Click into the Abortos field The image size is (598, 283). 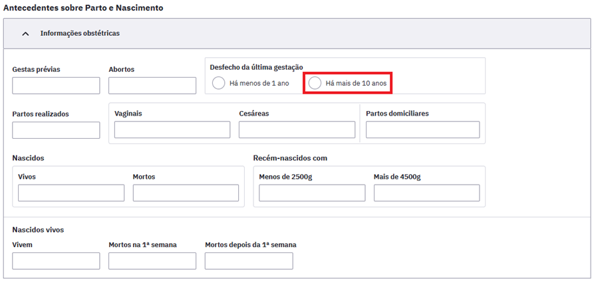[152, 86]
